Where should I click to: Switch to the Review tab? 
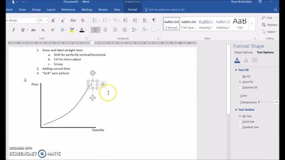[x=103, y=10]
